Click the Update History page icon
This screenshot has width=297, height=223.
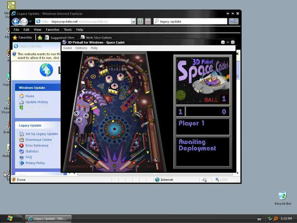[x=21, y=102]
